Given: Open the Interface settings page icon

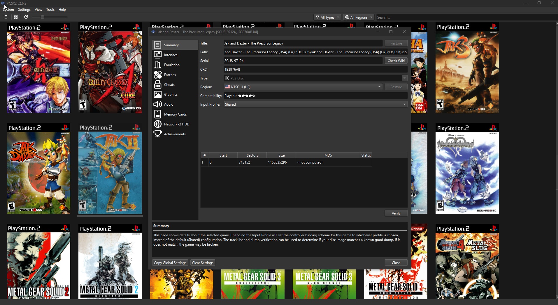Looking at the screenshot, I should pos(158,55).
